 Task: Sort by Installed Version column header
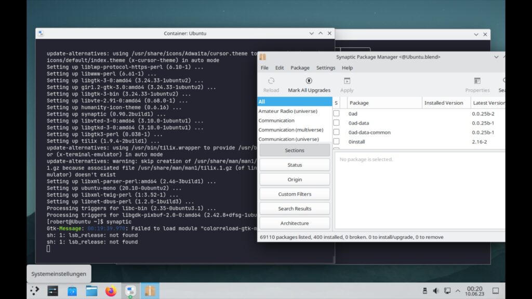pos(446,103)
